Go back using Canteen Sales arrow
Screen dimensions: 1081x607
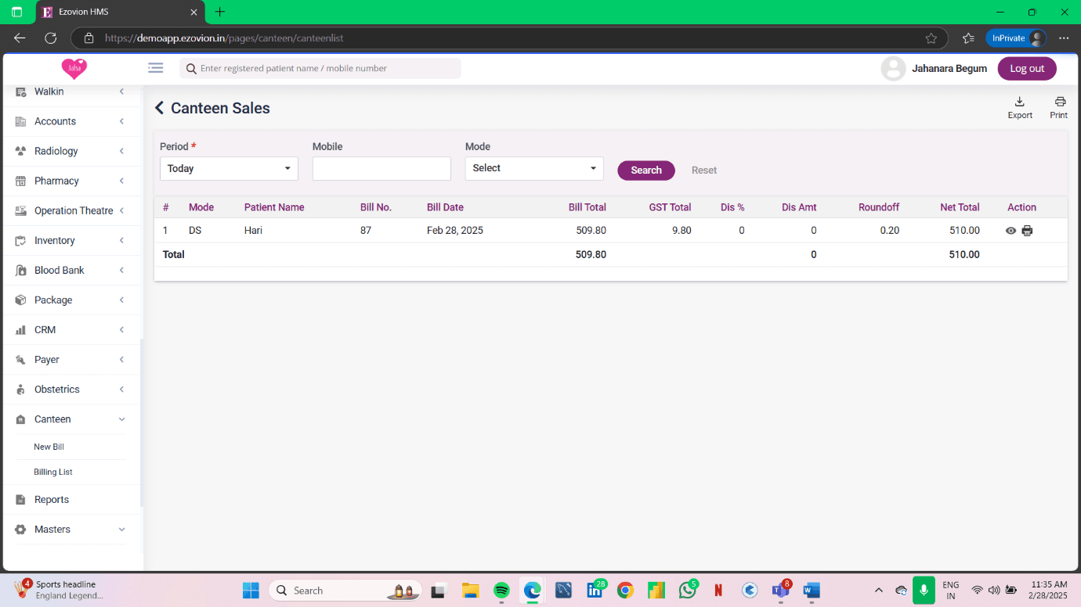click(x=160, y=109)
